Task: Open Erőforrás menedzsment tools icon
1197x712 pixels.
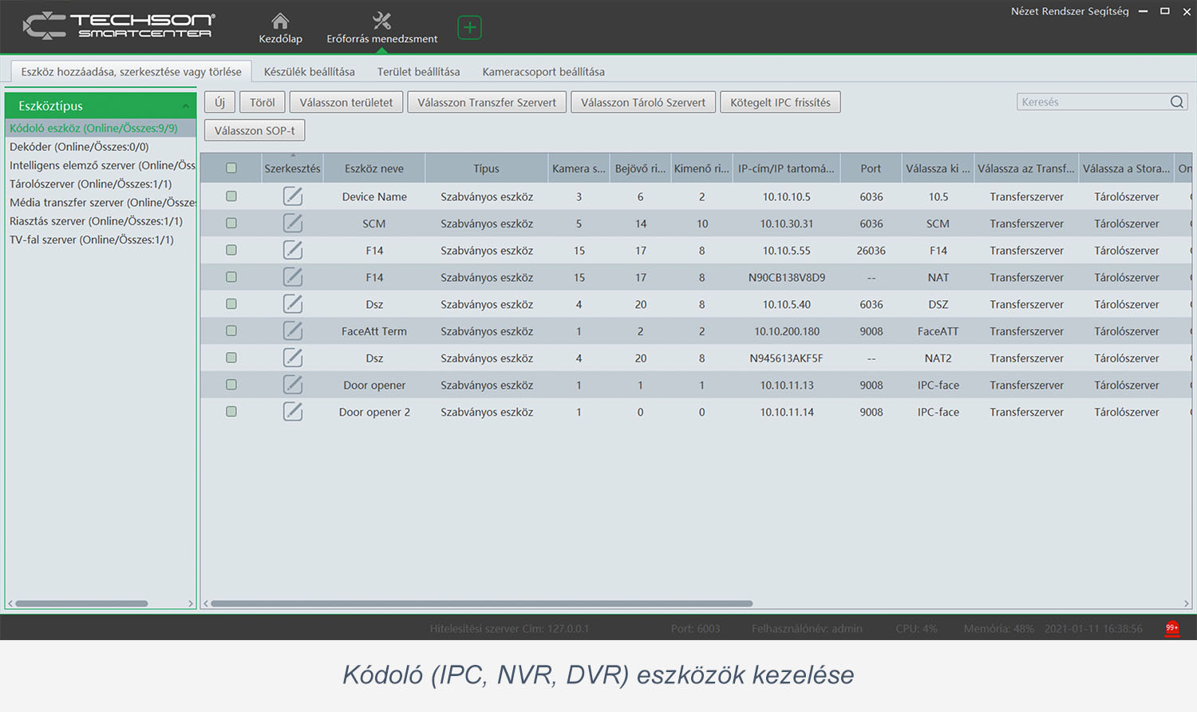Action: click(x=381, y=21)
